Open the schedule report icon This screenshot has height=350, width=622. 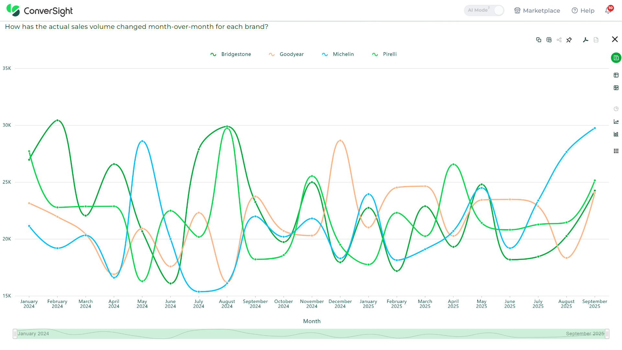(549, 40)
